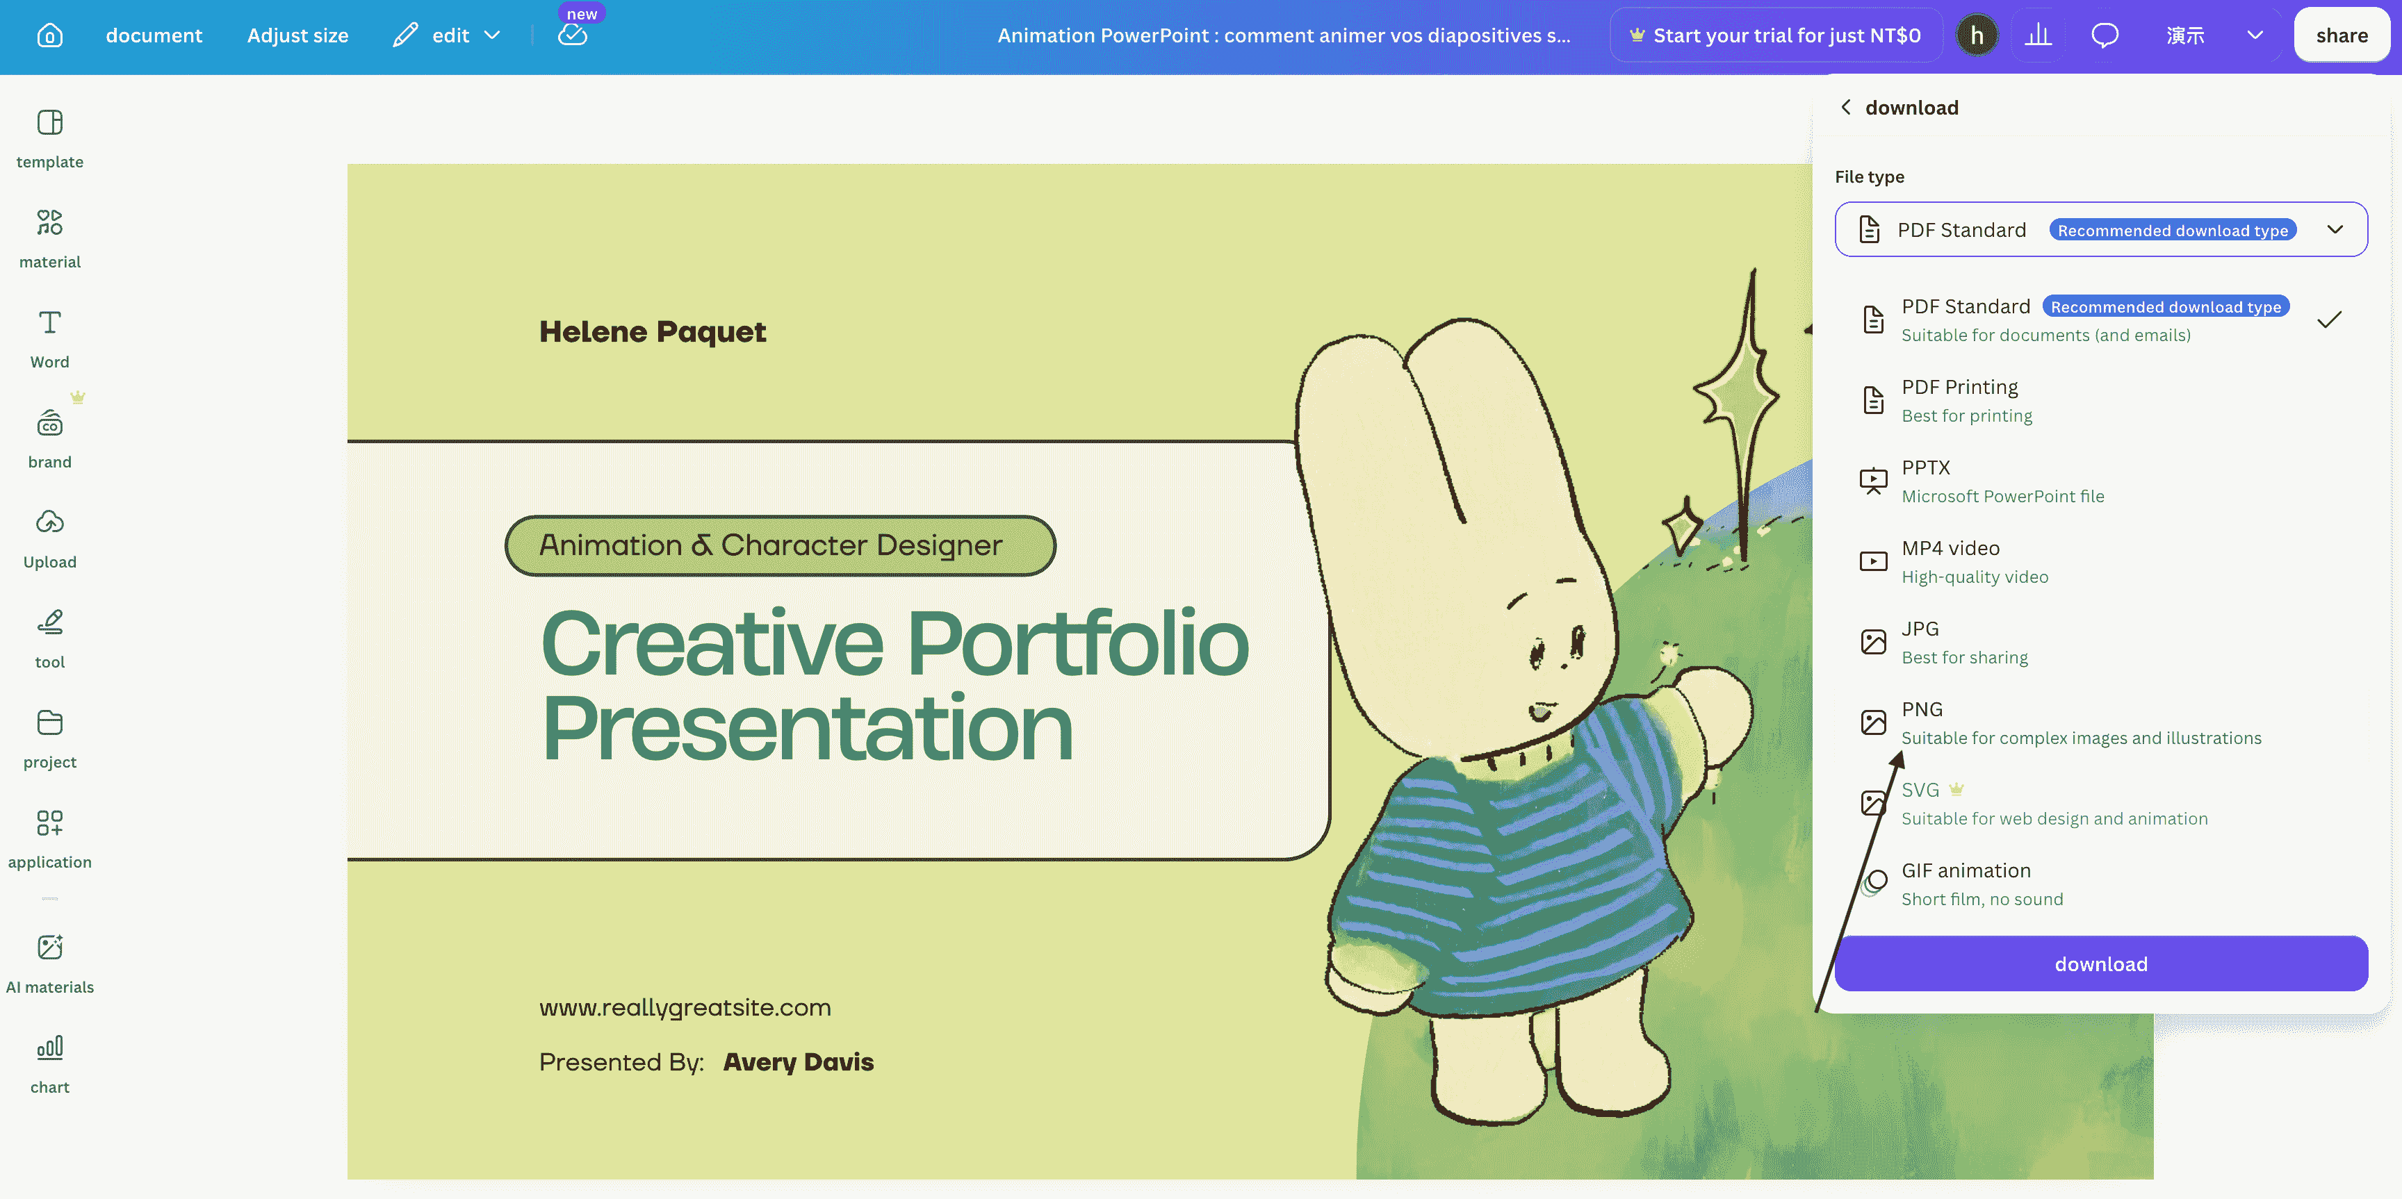Screen dimensions: 2402x1199
Task: Open the Adjust size menu
Action: coord(297,35)
